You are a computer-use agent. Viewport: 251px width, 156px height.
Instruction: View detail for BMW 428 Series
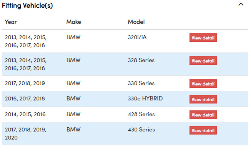[203, 115]
